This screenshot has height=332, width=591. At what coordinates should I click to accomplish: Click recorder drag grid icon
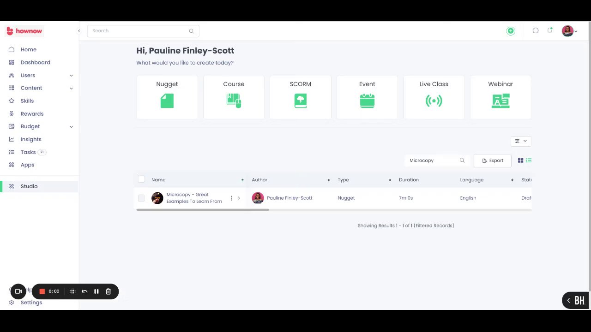click(72, 291)
